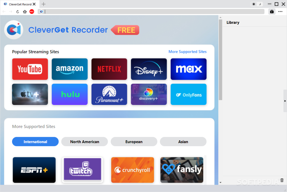Click the CleverGet Recorder round logo
This screenshot has height=192, width=287.
pos(14,30)
